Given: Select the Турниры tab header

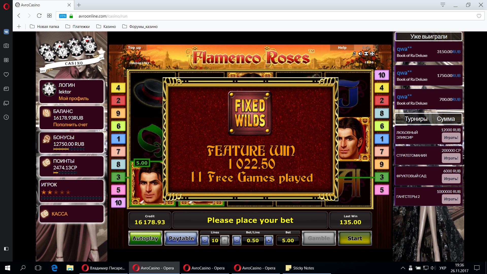Looking at the screenshot, I should (416, 119).
